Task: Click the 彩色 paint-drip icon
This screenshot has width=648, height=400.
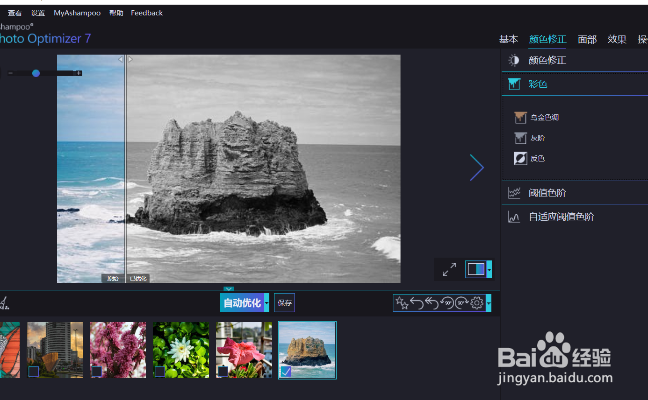Action: coord(514,84)
